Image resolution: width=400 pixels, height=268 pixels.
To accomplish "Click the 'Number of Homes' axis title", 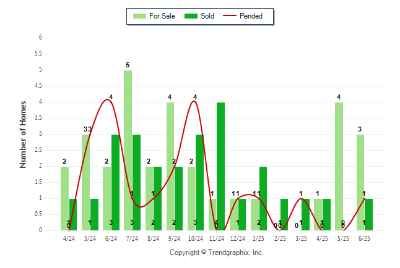I will (x=23, y=135).
